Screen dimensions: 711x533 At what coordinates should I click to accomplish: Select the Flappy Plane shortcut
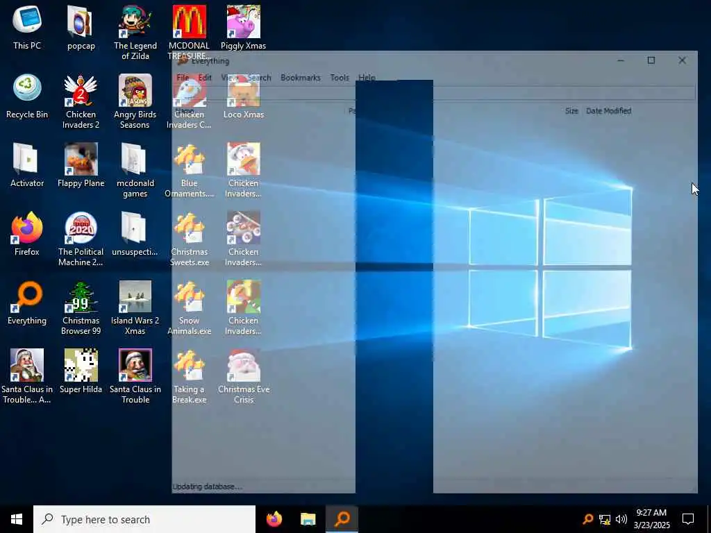pos(81,165)
